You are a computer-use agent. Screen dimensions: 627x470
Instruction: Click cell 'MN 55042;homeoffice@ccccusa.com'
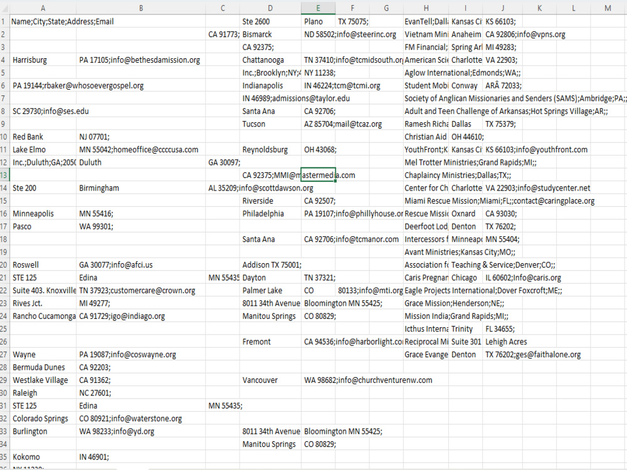click(140, 150)
